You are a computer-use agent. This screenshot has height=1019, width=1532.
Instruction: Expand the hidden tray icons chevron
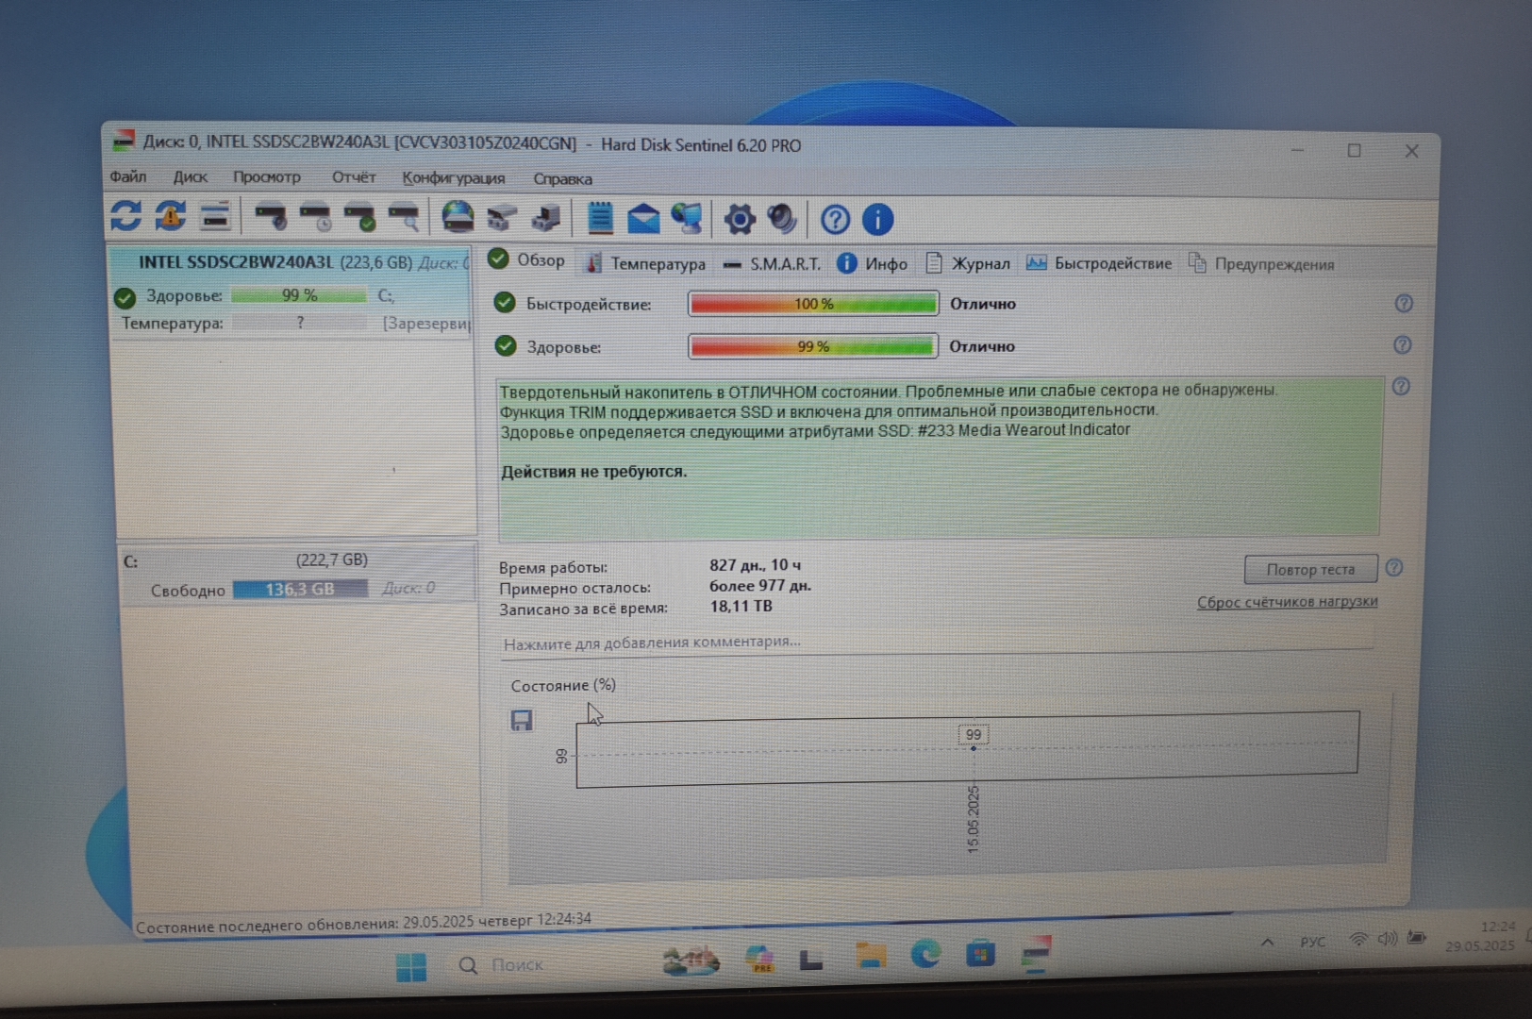1267,942
